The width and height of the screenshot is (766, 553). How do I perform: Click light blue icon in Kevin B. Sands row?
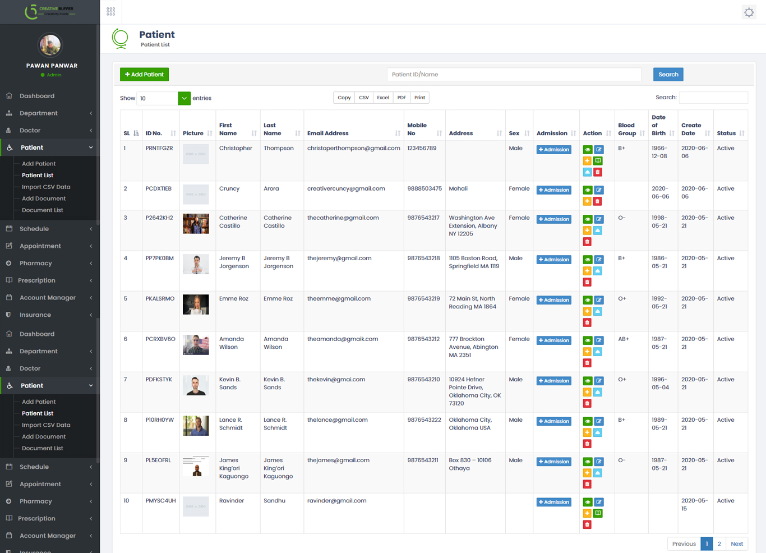coord(598,392)
